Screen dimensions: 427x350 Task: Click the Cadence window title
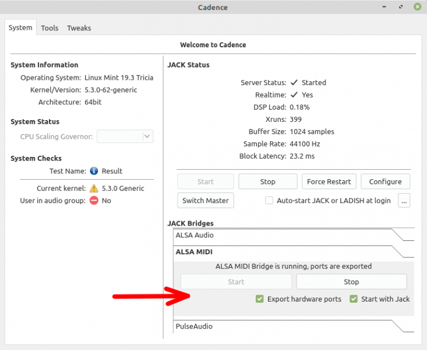pos(213,8)
